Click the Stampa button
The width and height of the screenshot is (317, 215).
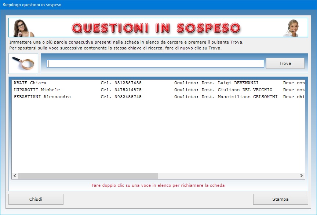pyautogui.click(x=280, y=199)
